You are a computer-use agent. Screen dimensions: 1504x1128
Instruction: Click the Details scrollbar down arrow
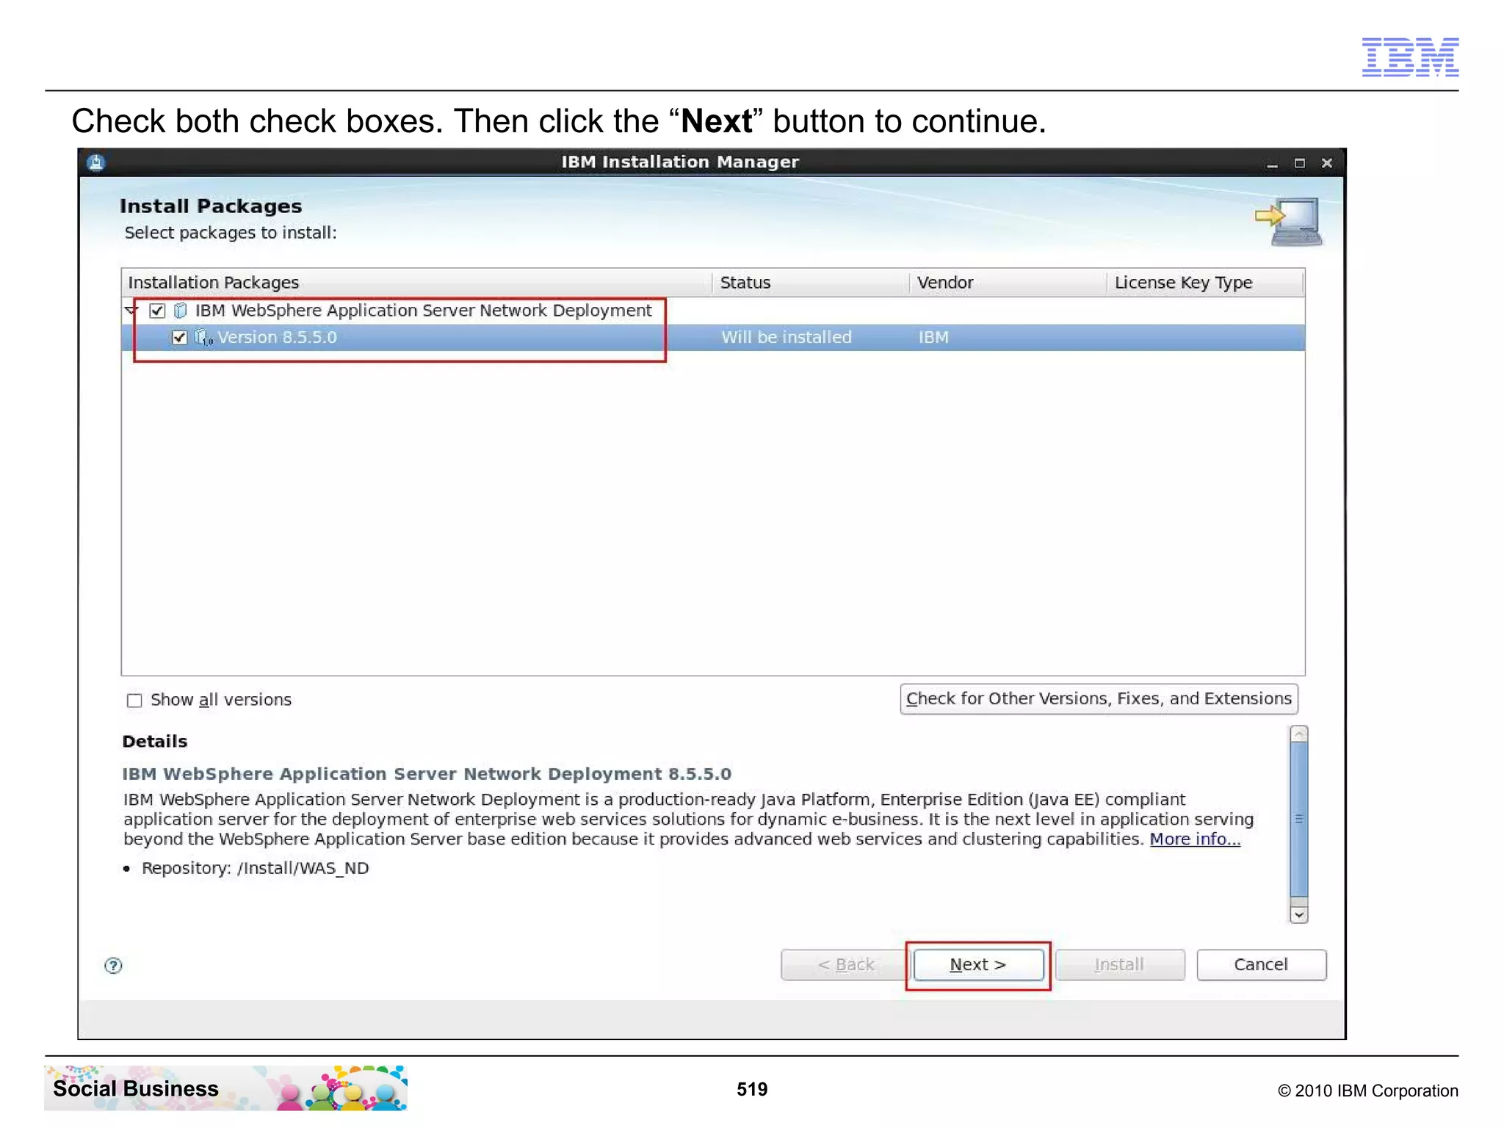pyautogui.click(x=1299, y=914)
